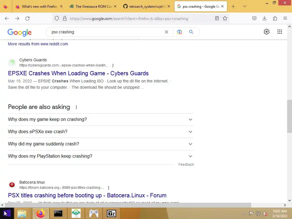Open Windows Start button

tap(7, 213)
